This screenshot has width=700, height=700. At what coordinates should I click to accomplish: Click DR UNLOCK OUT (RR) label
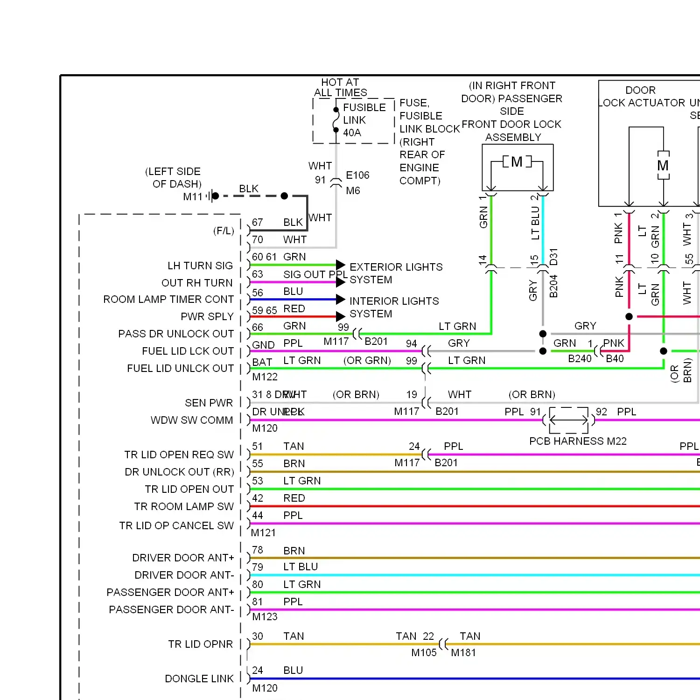[179, 472]
